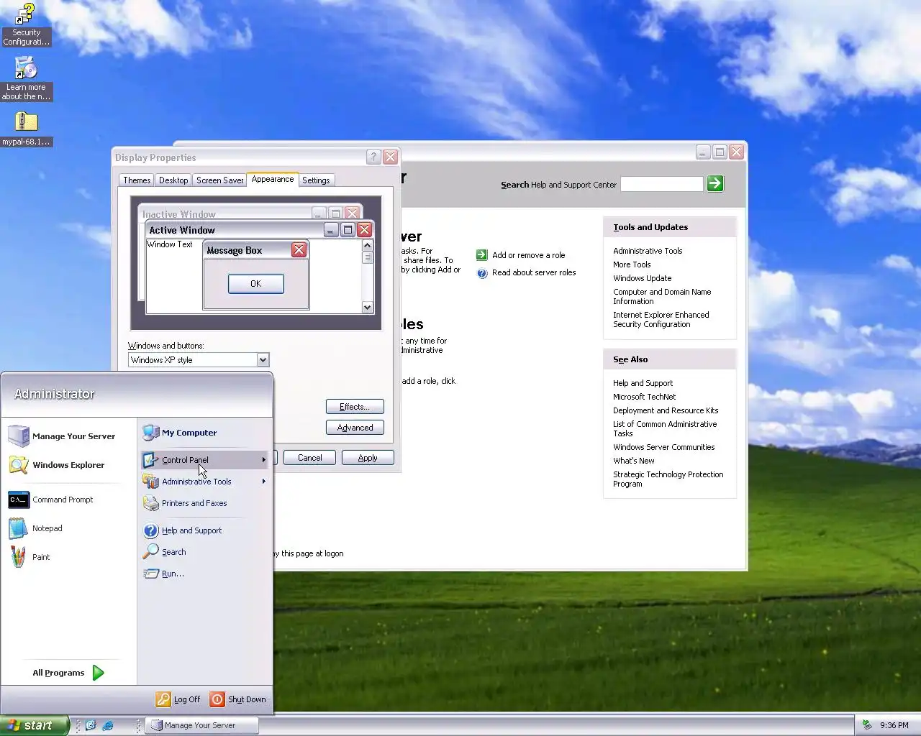Viewport: 921px width, 736px height.
Task: Click the Manage Your Server icon in Start menu
Action: (19, 436)
